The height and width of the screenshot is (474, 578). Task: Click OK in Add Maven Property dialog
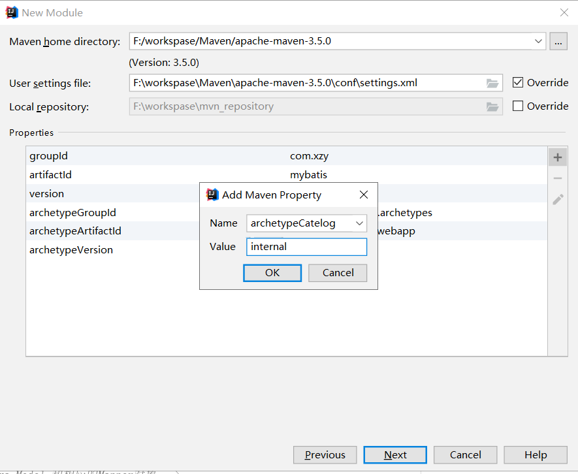click(x=272, y=273)
